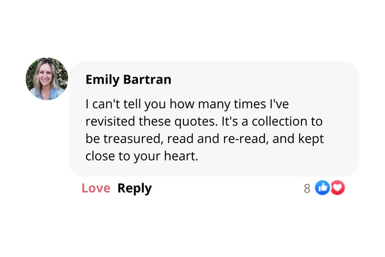This screenshot has height=257, width=385.
Task: Click the blue thumbs-up reaction icon
Action: pos(322,188)
